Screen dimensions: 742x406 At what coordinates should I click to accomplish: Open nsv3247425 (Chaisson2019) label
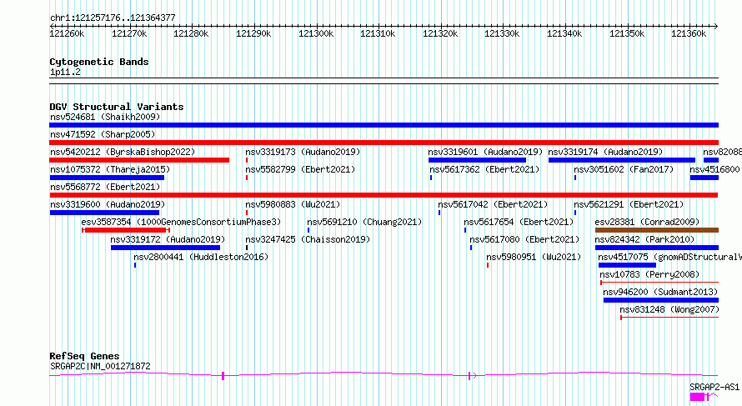click(308, 239)
